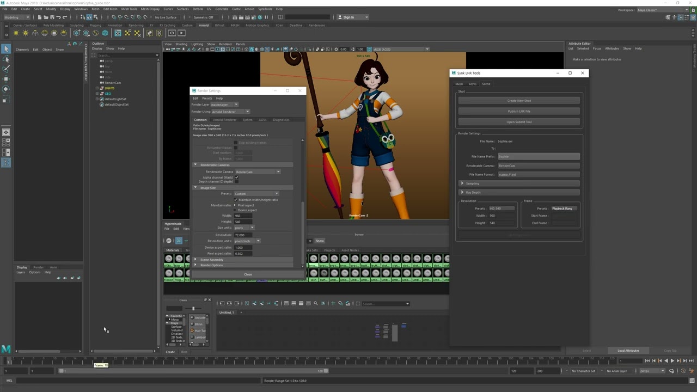697x392 pixels.
Task: Open the Arnold menu in menu bar
Action: (x=249, y=9)
